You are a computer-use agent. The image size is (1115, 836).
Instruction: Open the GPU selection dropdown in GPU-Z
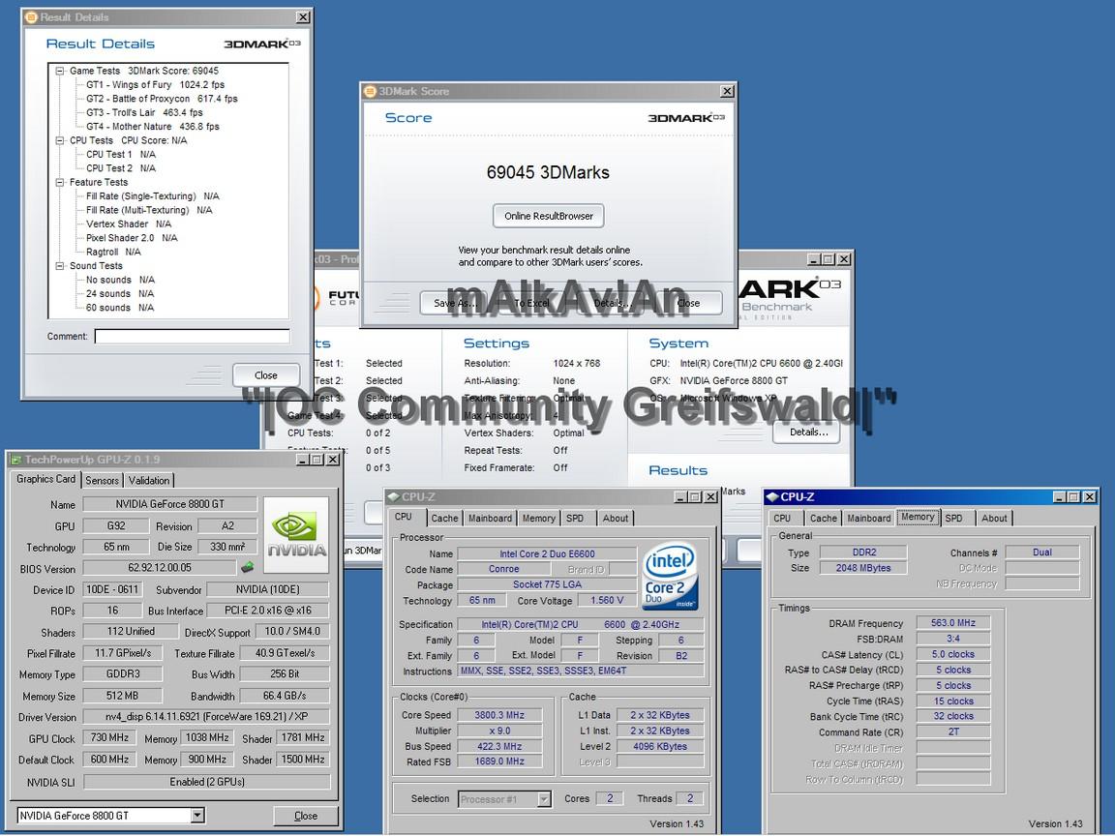[197, 816]
